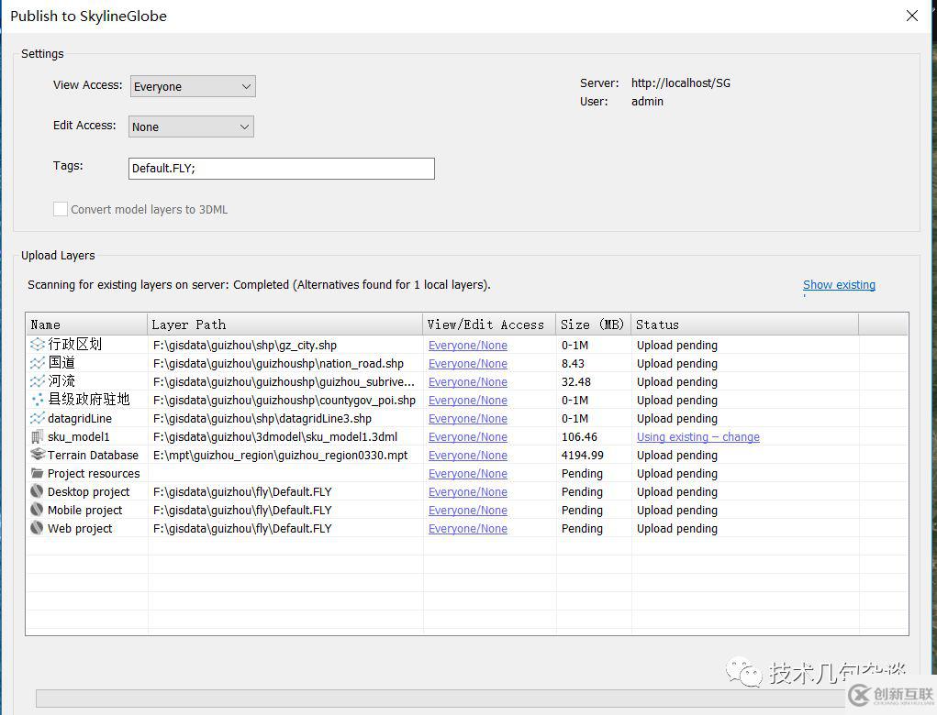Click Using existing – change link for sku_model1

pos(698,437)
